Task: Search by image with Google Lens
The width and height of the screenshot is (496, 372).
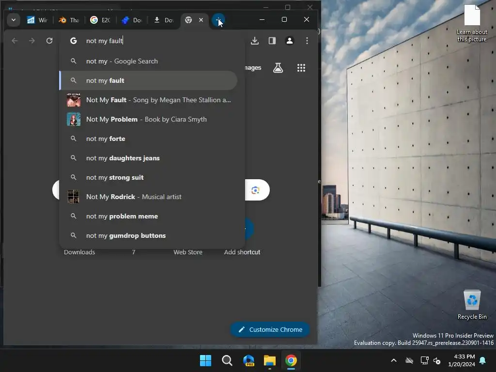Action: tap(256, 190)
